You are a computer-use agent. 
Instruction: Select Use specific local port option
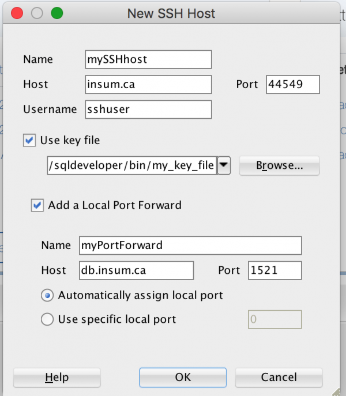tap(48, 319)
